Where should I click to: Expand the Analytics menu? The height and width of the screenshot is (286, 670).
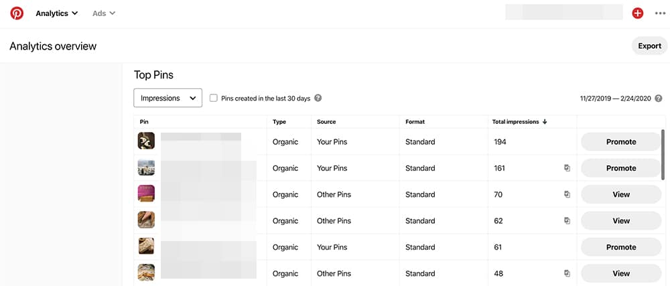tap(57, 13)
